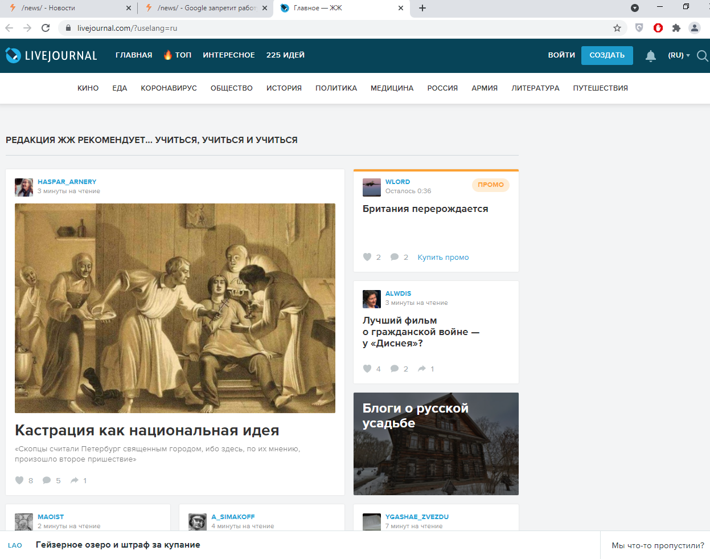Image resolution: width=710 pixels, height=559 pixels.
Task: Select the ИСТОРИЯ category
Action: (x=284, y=88)
